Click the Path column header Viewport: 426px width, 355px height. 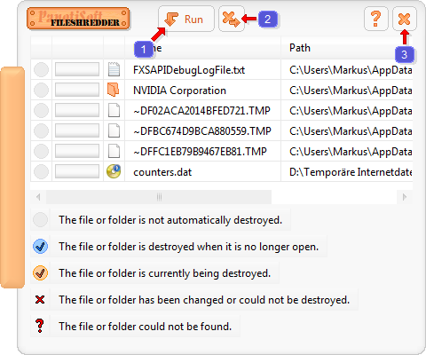(x=347, y=48)
